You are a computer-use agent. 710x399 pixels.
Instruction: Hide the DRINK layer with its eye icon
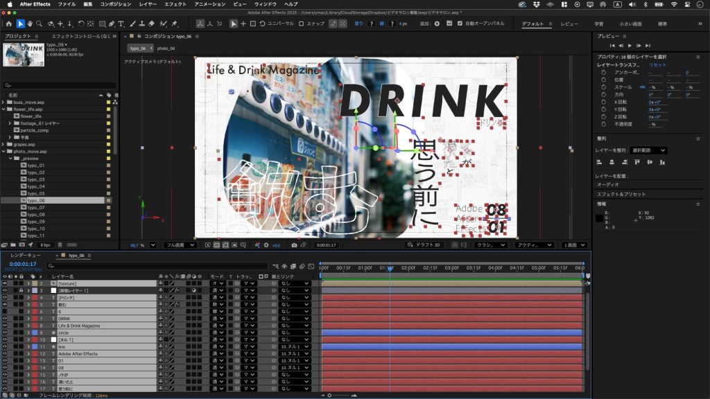[x=5, y=319]
